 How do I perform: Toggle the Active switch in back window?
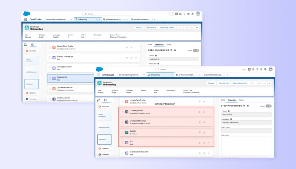(x=196, y=50)
